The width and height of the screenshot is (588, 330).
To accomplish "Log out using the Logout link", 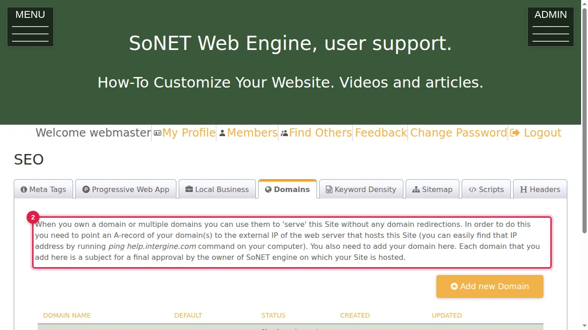I will coord(536,133).
